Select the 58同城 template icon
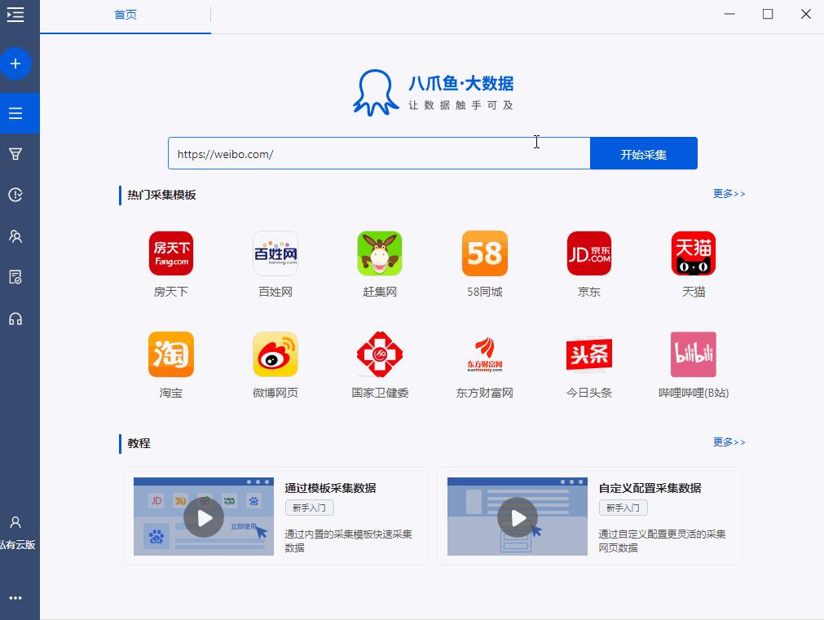Image resolution: width=824 pixels, height=620 pixels. coord(484,253)
